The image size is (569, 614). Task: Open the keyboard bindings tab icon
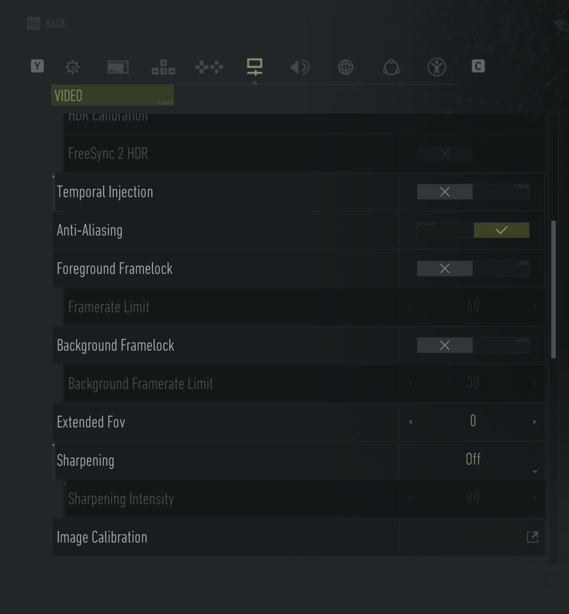[x=163, y=67]
